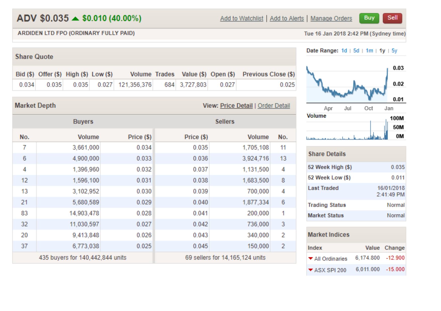The image size is (441, 311).
Task: Click the ADV $0.035 ticker heading
Action: click(x=43, y=18)
